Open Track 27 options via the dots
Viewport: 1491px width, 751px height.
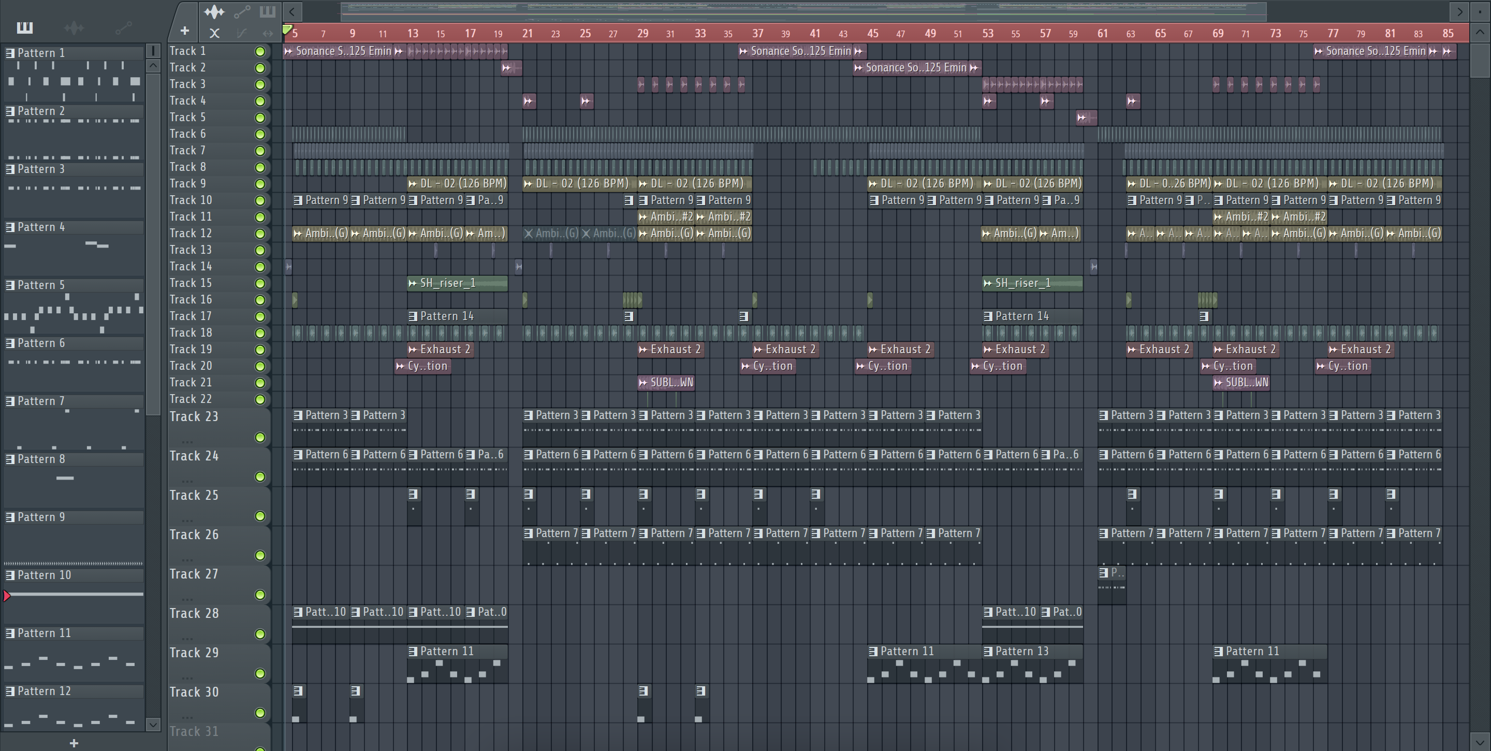coord(187,599)
